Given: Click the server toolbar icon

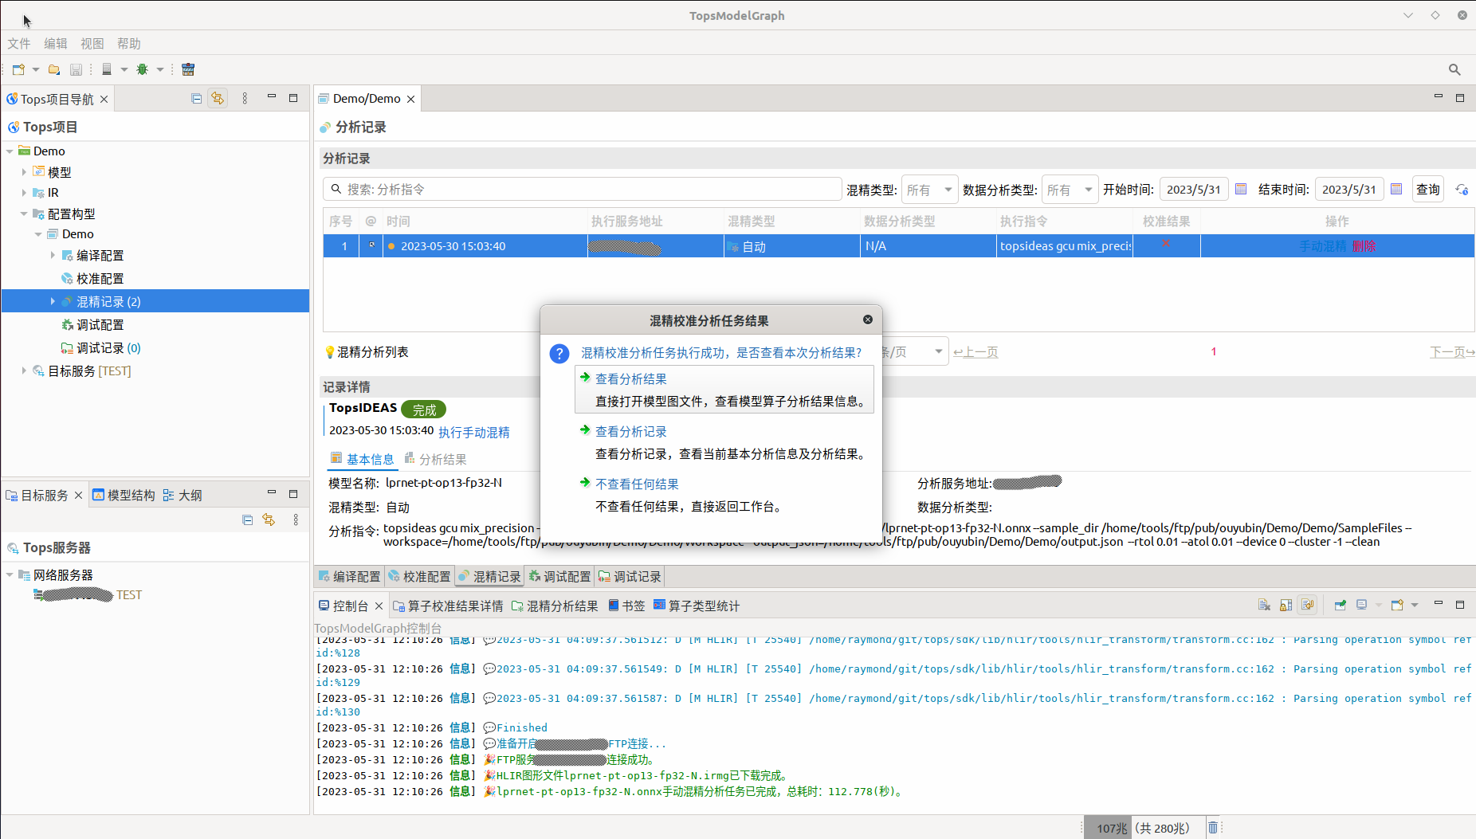Looking at the screenshot, I should click(107, 69).
